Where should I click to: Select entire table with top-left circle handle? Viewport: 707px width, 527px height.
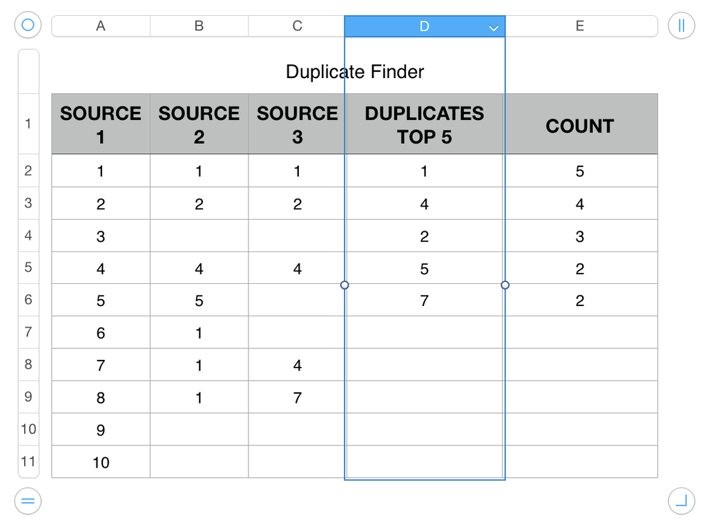pyautogui.click(x=28, y=25)
